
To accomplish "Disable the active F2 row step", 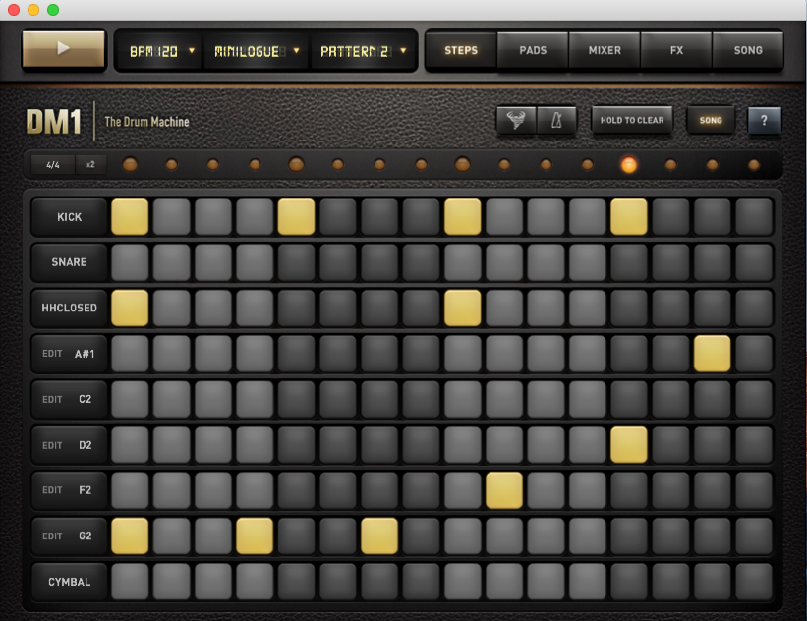I will click(504, 490).
